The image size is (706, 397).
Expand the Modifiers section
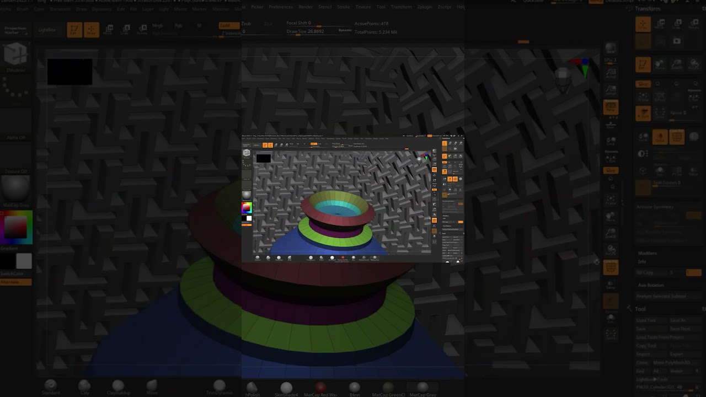(x=647, y=253)
